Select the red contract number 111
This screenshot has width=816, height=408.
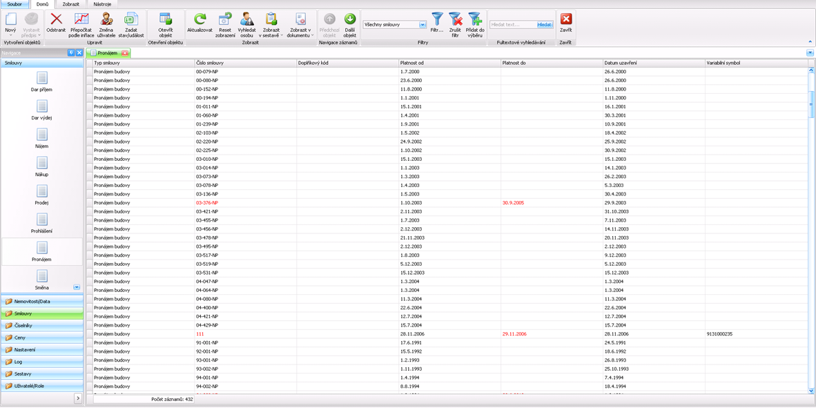200,333
